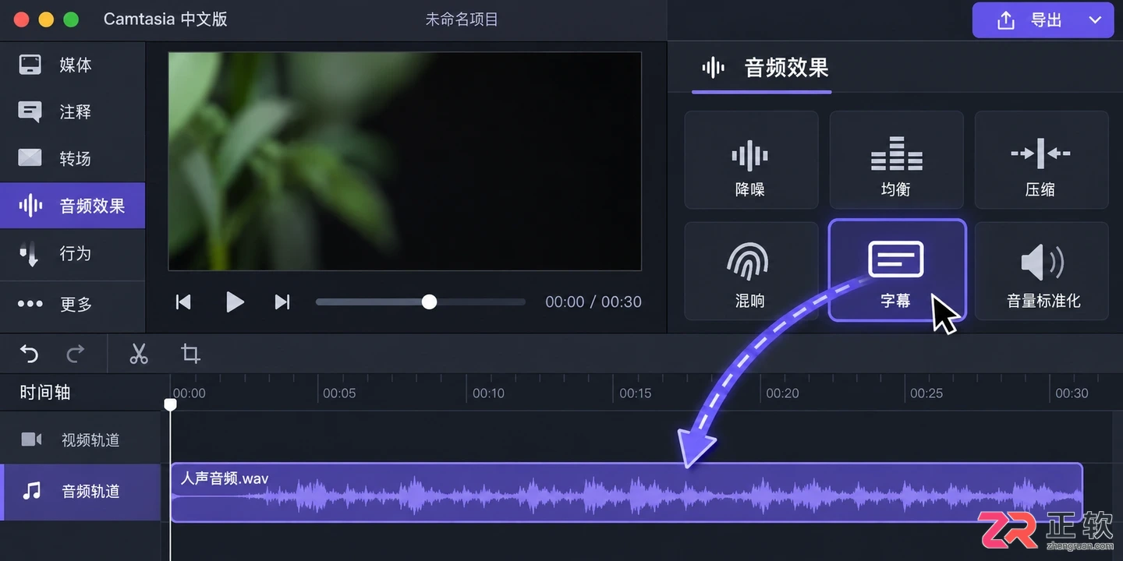Click the yellow macOS minimize button
Viewport: 1123px width, 561px height.
tap(46, 20)
